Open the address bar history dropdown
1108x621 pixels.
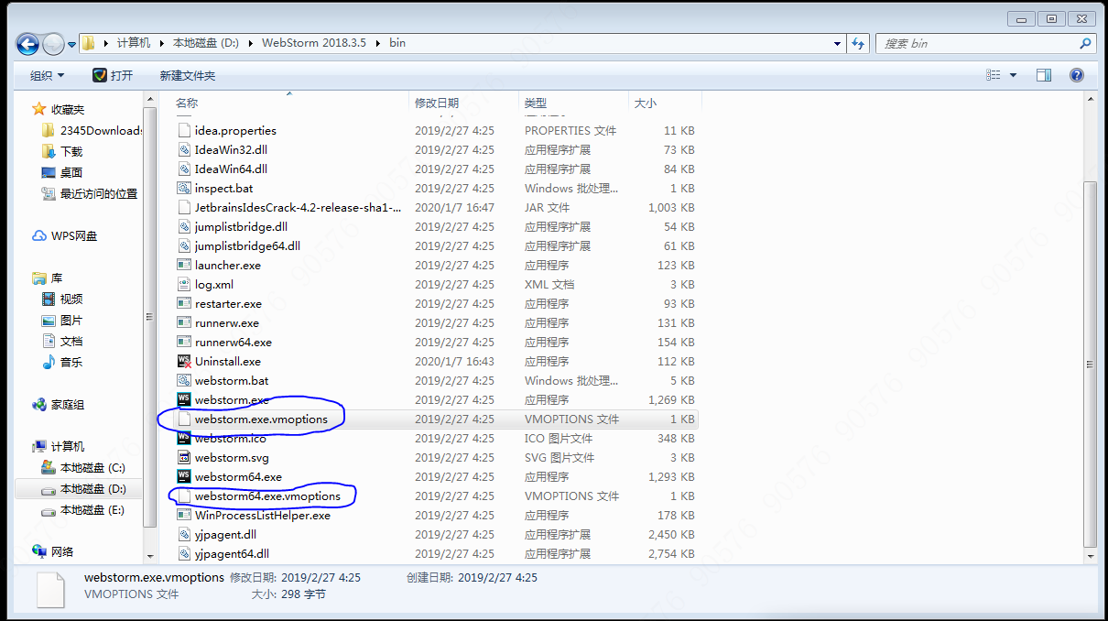point(838,43)
